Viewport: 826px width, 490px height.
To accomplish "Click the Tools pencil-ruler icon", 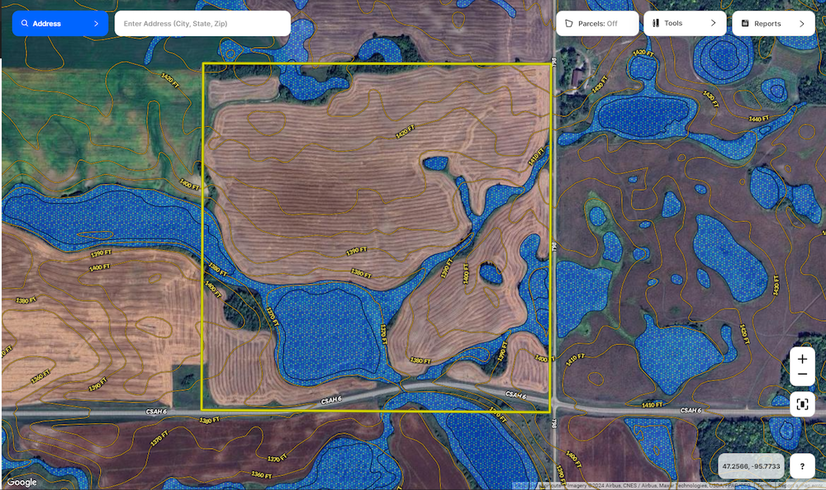I will coord(656,23).
